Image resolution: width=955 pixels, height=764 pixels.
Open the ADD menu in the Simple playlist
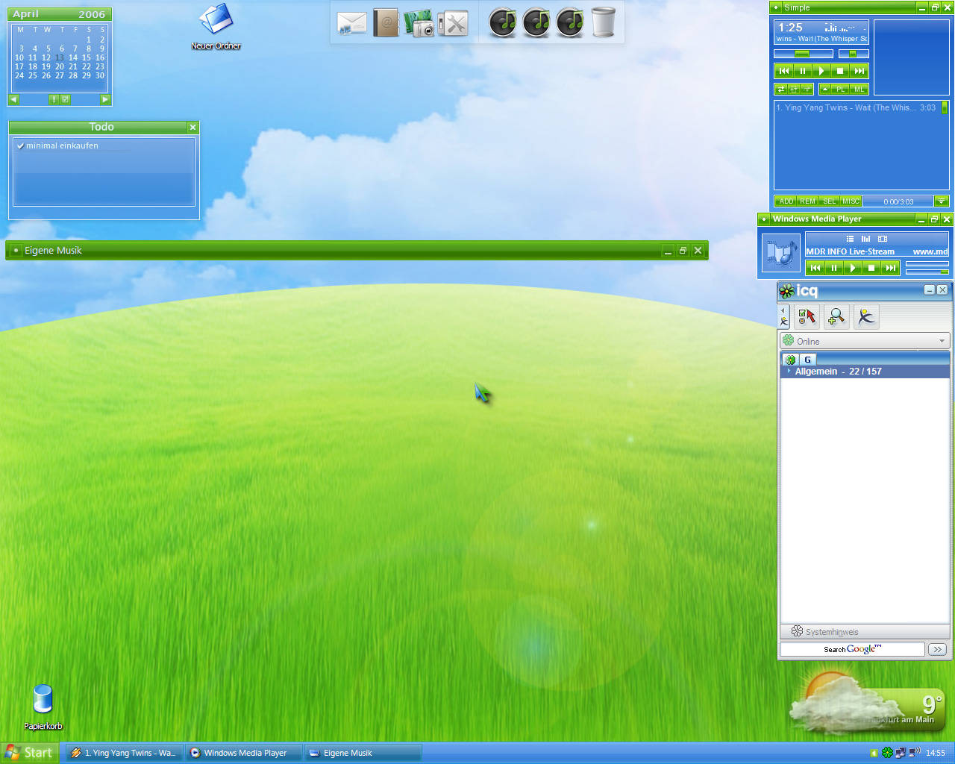click(x=786, y=201)
